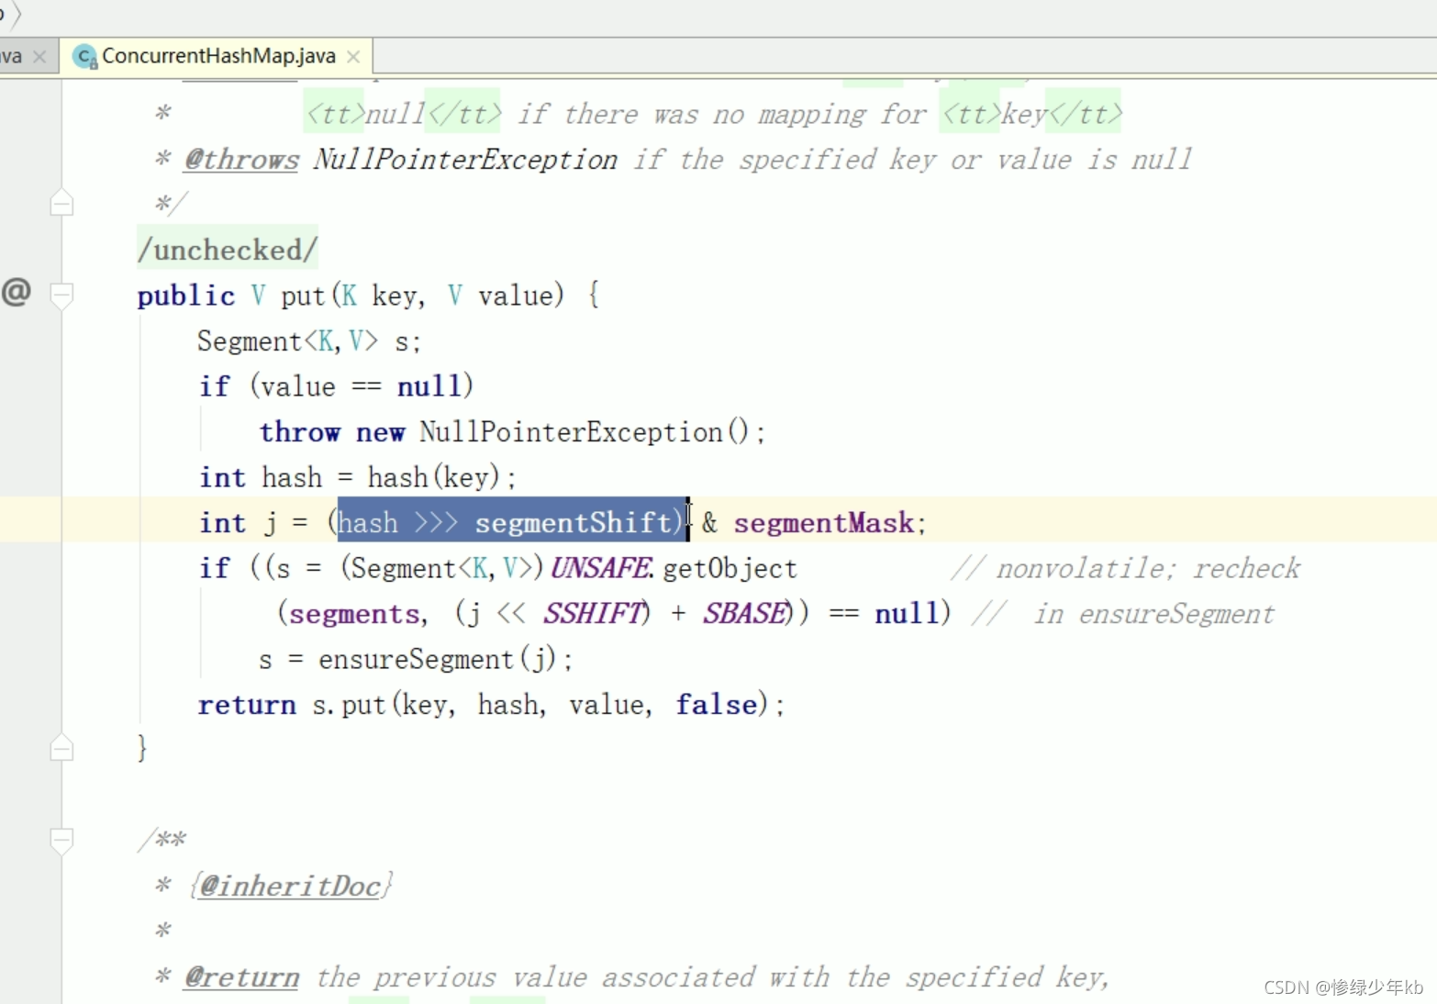Click the Java class icon on ConcurrentHashMap tab
Screen dimensions: 1437x1004
tap(85, 57)
